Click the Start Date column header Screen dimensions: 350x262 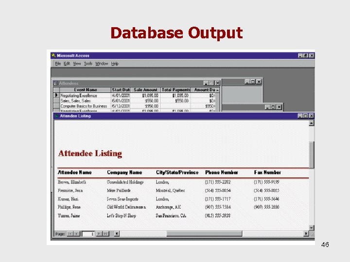(121, 90)
